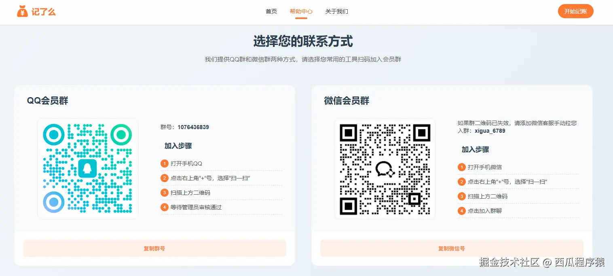Click the 打开手机QQ step text

coord(186,163)
